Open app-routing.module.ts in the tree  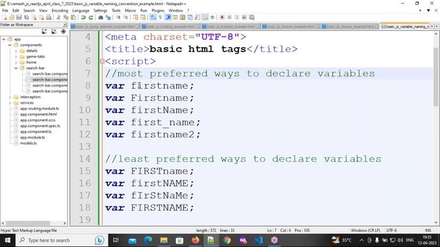pos(39,108)
